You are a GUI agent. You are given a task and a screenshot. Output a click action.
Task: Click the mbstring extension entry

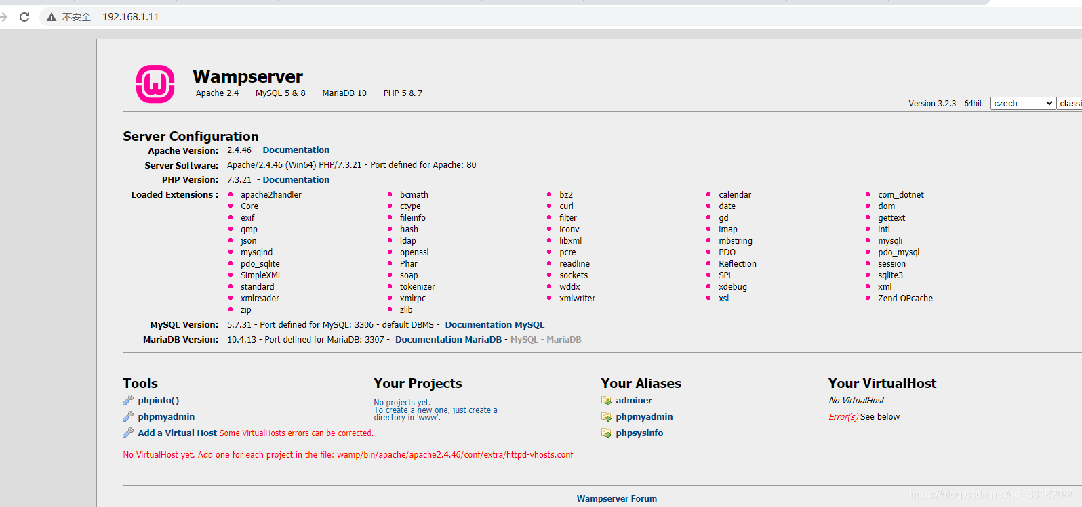736,241
